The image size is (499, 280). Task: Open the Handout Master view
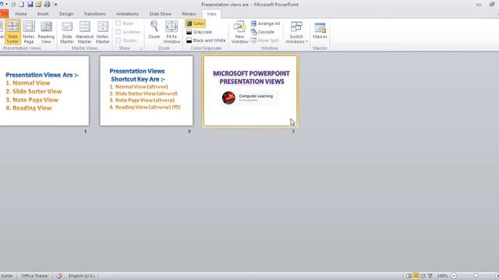85,32
